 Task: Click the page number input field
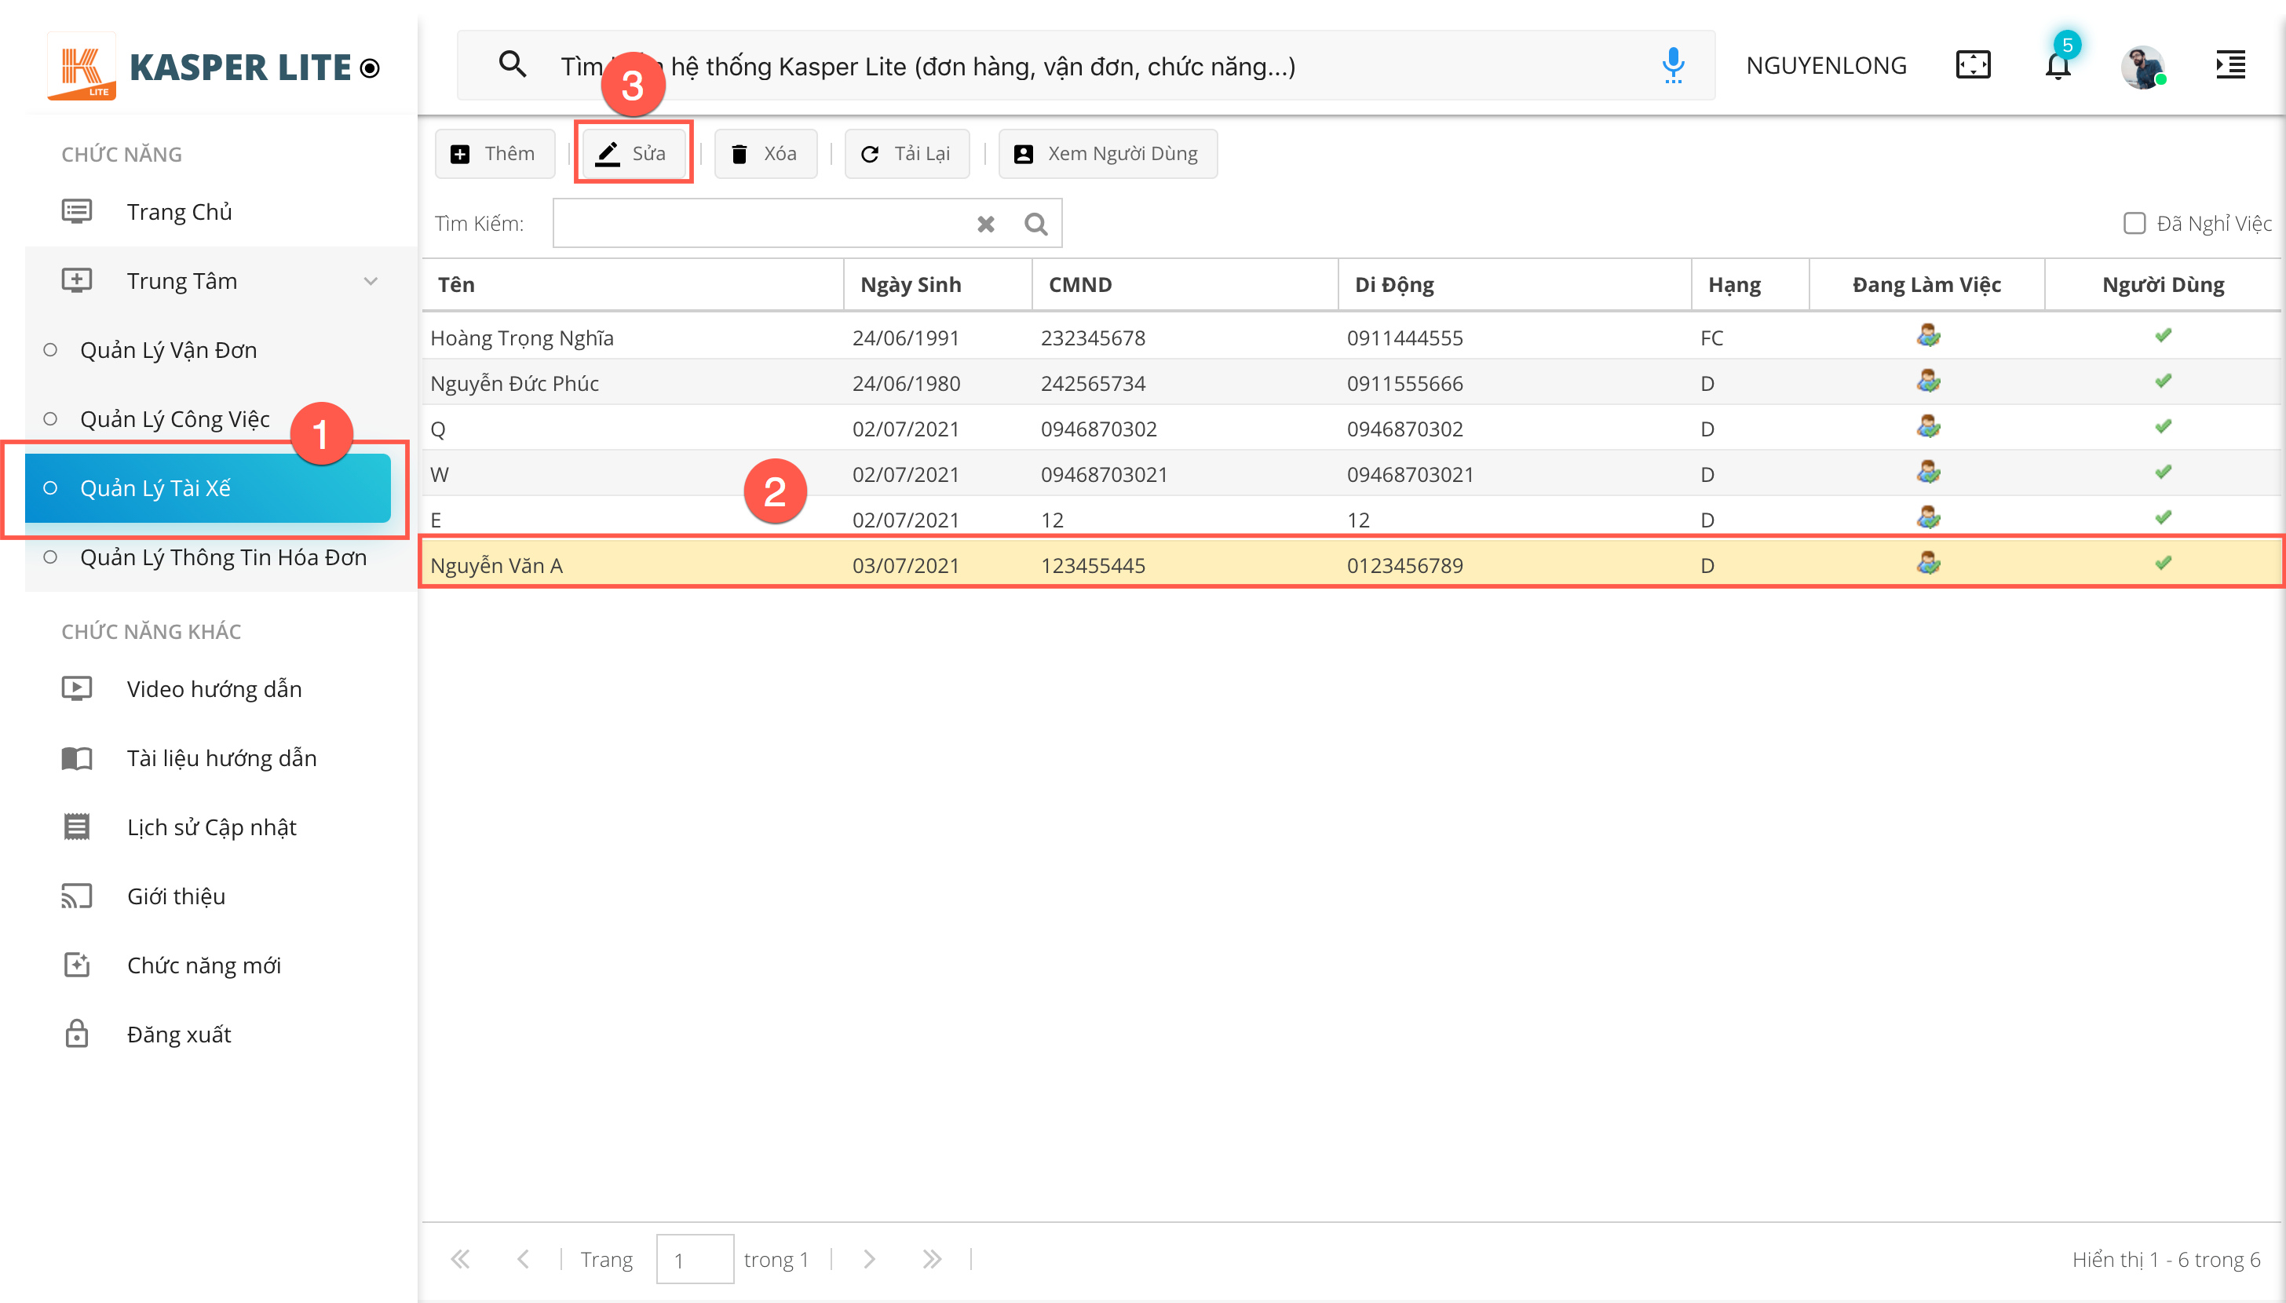click(x=694, y=1259)
